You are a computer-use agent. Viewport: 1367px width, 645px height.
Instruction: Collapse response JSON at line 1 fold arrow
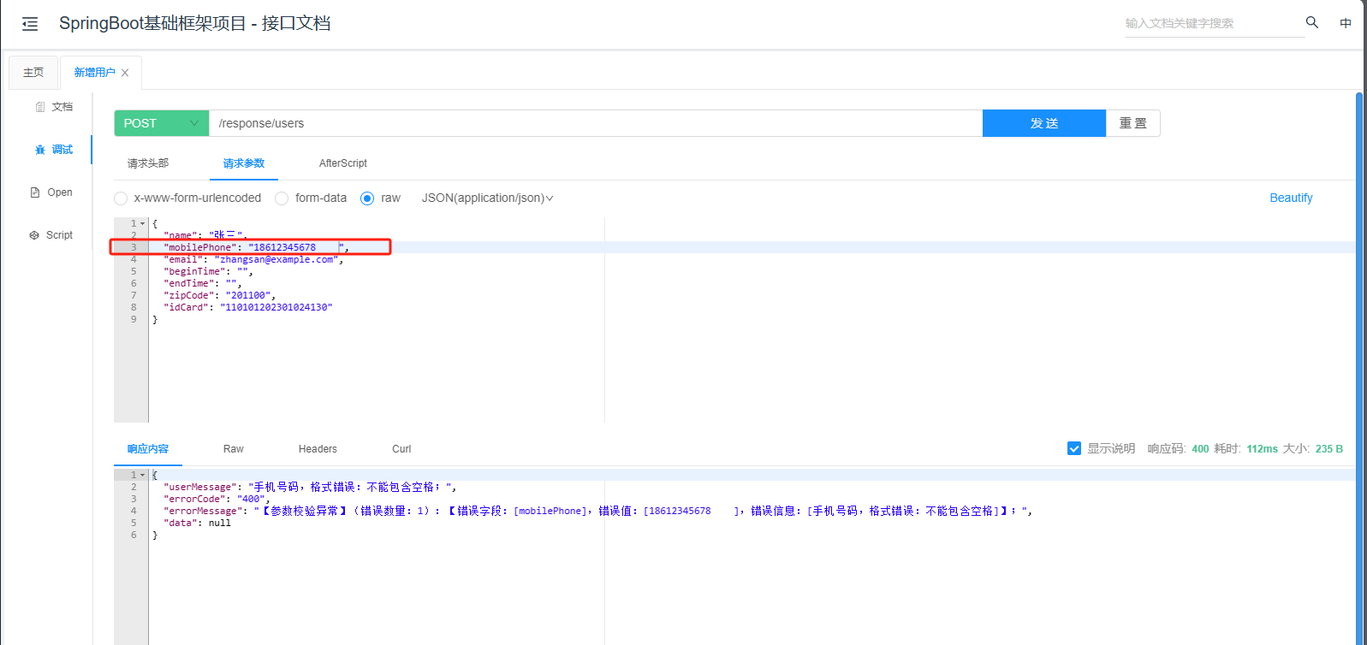[143, 475]
